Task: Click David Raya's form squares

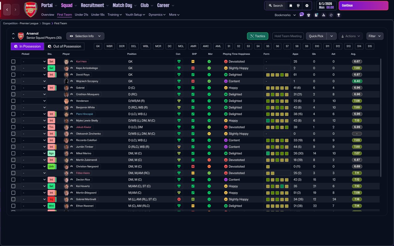Action: pyautogui.click(x=277, y=75)
